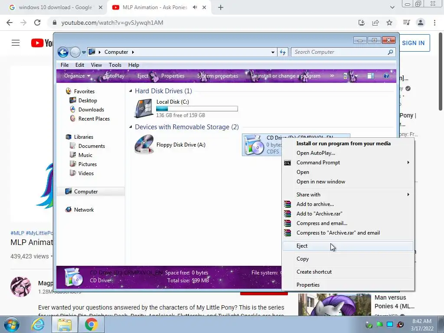Open the YouTube hamburger guide menu
444x333 pixels.
[16, 43]
